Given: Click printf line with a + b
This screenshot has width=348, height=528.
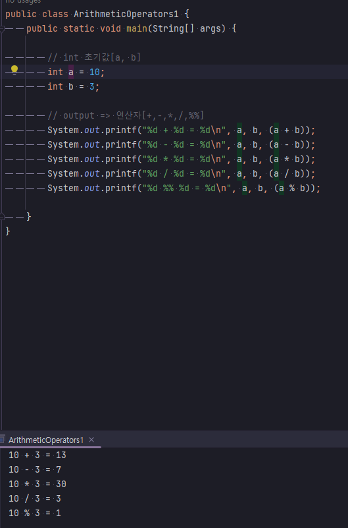Looking at the screenshot, I should pyautogui.click(x=182, y=130).
